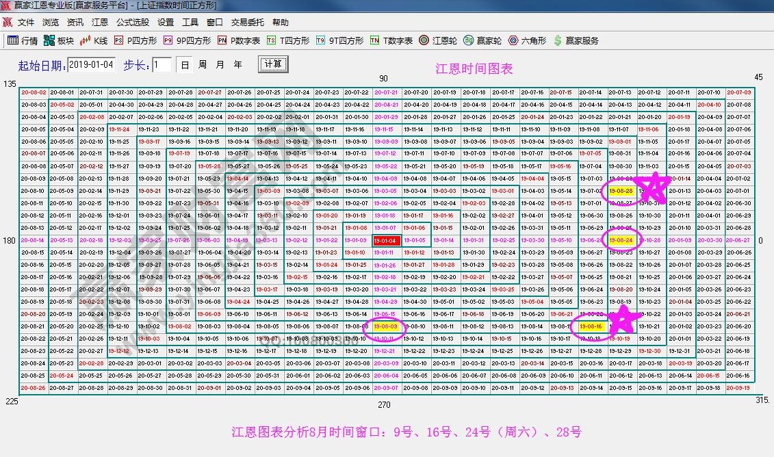Click the start date 2019-01-04 field
774x457 pixels.
92,64
